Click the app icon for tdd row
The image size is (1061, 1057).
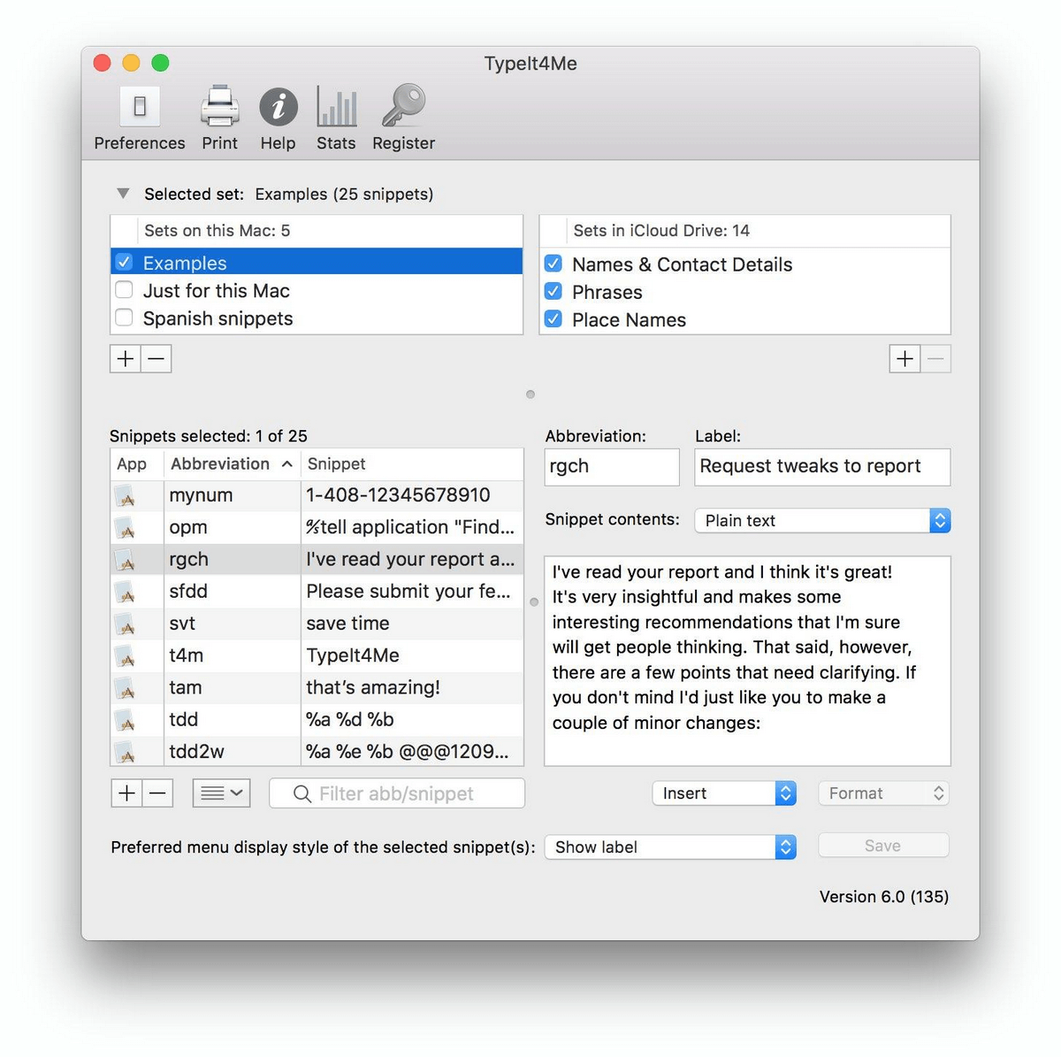click(x=125, y=720)
